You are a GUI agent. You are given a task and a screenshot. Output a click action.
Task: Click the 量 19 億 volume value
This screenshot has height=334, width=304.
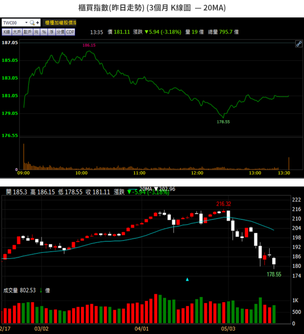point(194,32)
